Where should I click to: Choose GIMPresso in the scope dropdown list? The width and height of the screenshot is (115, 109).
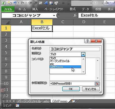point(65,67)
